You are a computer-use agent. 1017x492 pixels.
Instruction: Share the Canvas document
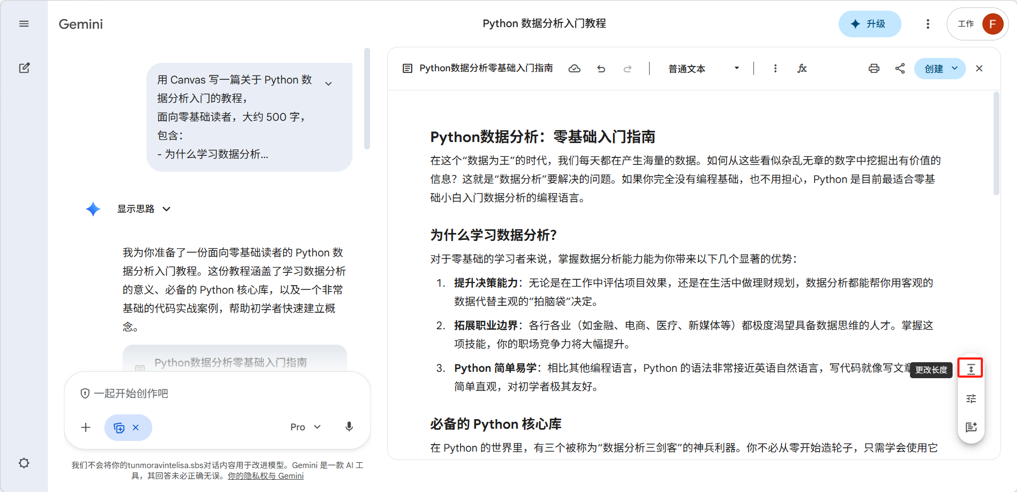pyautogui.click(x=900, y=69)
